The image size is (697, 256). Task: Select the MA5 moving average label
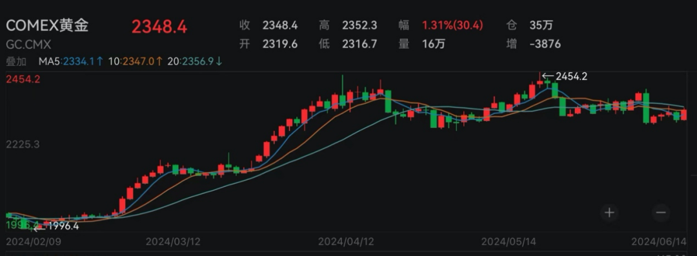49,61
